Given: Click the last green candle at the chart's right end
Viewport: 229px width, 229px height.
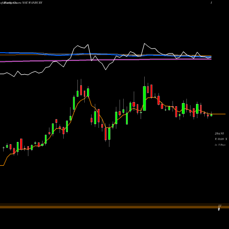Looking at the screenshot, I should coord(211,115).
